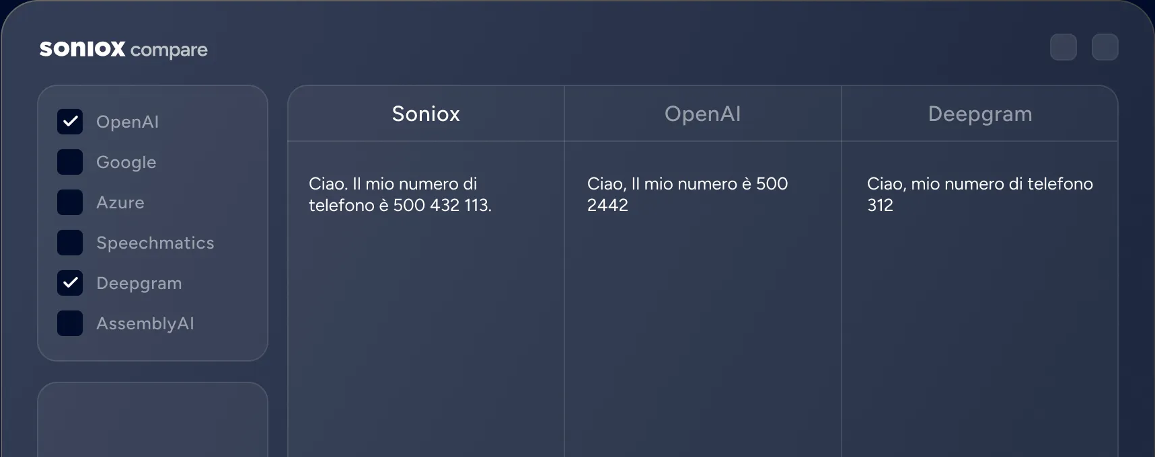Click the checkbox square next to Azure
The height and width of the screenshot is (457, 1155).
coord(70,202)
